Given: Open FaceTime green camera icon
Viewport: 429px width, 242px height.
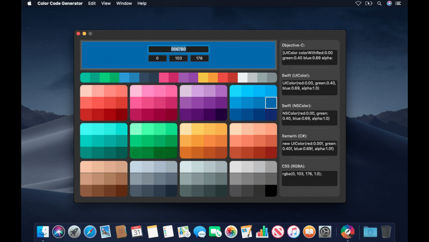Looking at the screenshot, I should tap(215, 232).
